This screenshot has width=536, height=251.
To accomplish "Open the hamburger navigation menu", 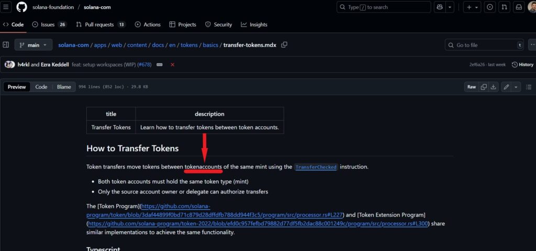I will (6, 7).
